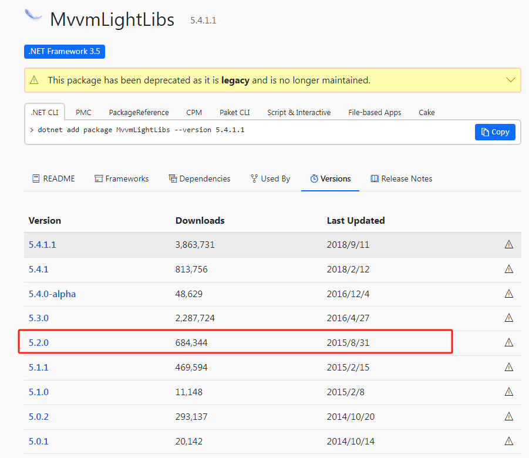Viewport: 529px width, 458px height.
Task: Click the warning icon in version 5.2.0 row
Action: [508, 342]
